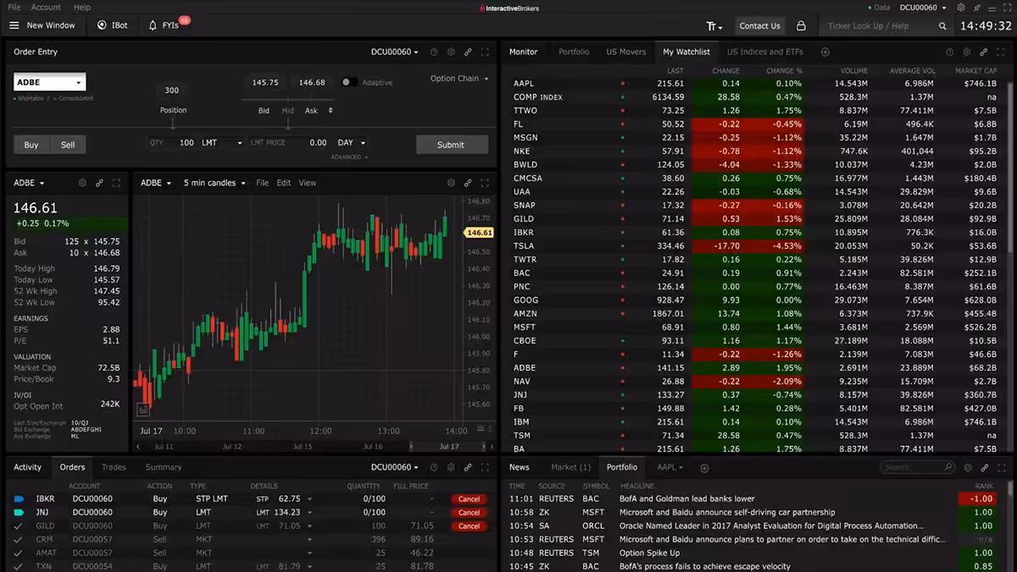Open AAPL dropdown tab in News panel
This screenshot has width=1017, height=572.
click(x=670, y=467)
